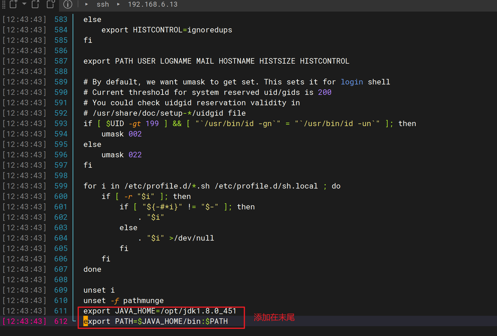The width and height of the screenshot is (497, 336).
Task: Click the highlighted login word in the comment
Action: click(x=352, y=82)
